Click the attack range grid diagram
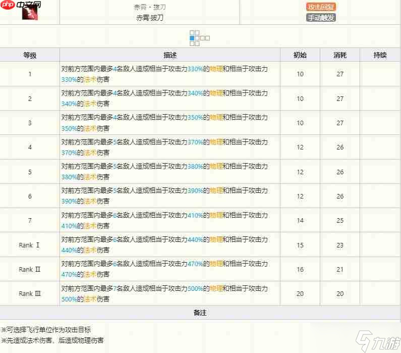 (x=199, y=38)
